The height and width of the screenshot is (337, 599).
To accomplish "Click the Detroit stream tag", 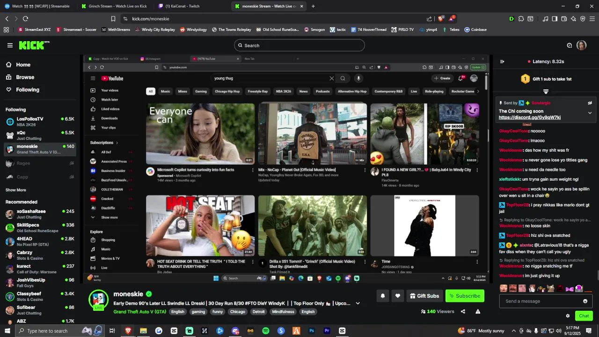I will tap(258, 312).
